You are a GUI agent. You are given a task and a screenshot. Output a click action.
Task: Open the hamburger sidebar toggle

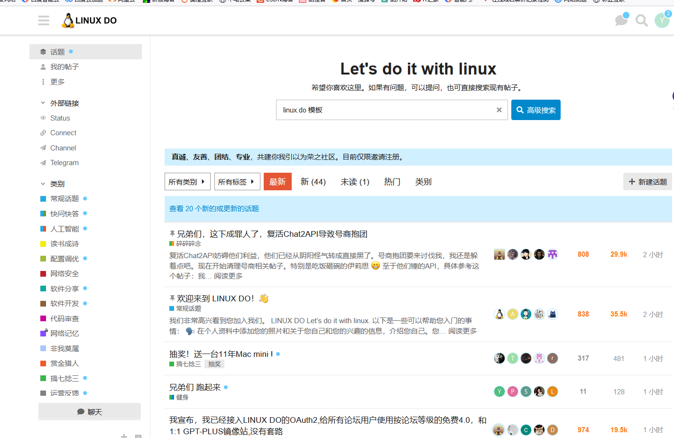44,20
